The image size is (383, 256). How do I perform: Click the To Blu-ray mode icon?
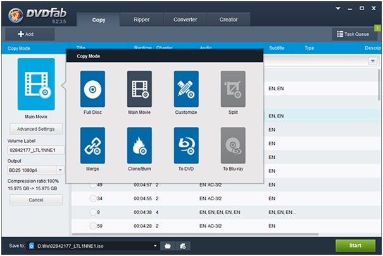[x=233, y=145]
